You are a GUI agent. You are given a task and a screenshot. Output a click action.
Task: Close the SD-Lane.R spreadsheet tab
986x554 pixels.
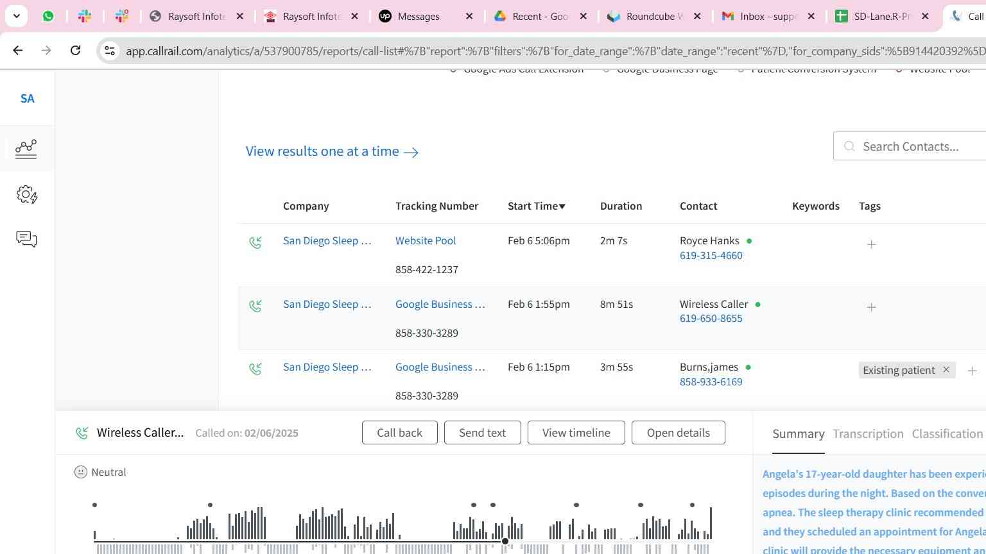coord(925,16)
